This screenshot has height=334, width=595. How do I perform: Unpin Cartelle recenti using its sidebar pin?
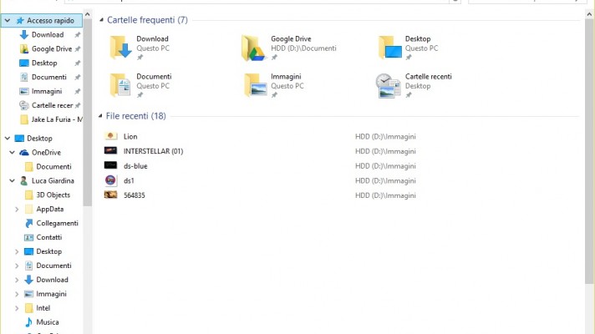click(78, 105)
